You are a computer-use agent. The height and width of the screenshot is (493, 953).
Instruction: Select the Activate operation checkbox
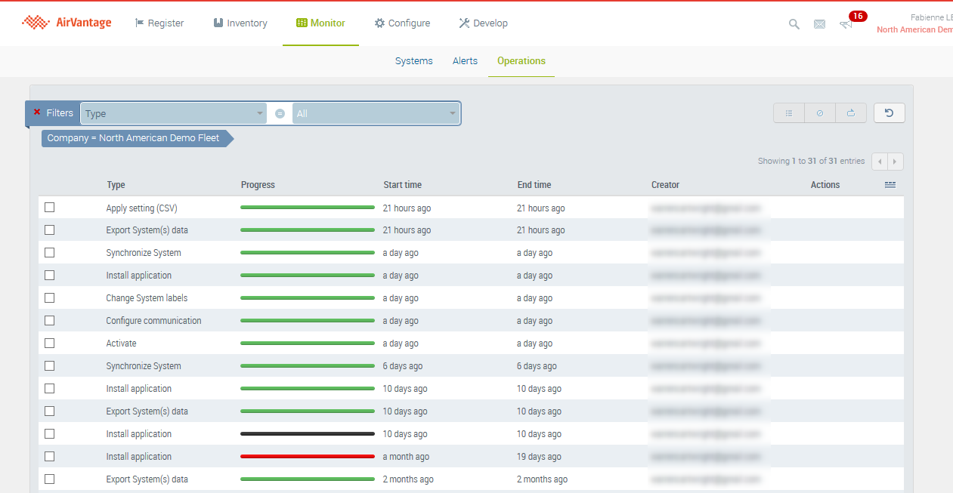tap(50, 344)
